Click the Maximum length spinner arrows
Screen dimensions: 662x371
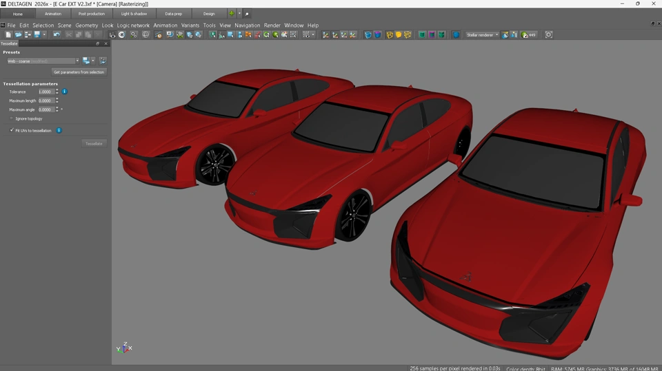coord(57,100)
